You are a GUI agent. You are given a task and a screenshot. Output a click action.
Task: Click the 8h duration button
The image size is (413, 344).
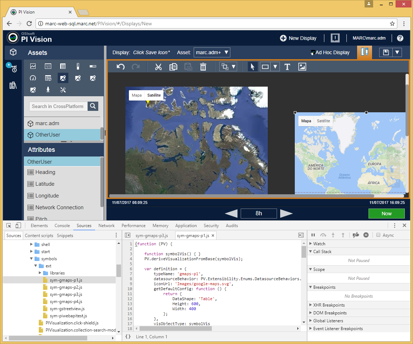pyautogui.click(x=258, y=214)
